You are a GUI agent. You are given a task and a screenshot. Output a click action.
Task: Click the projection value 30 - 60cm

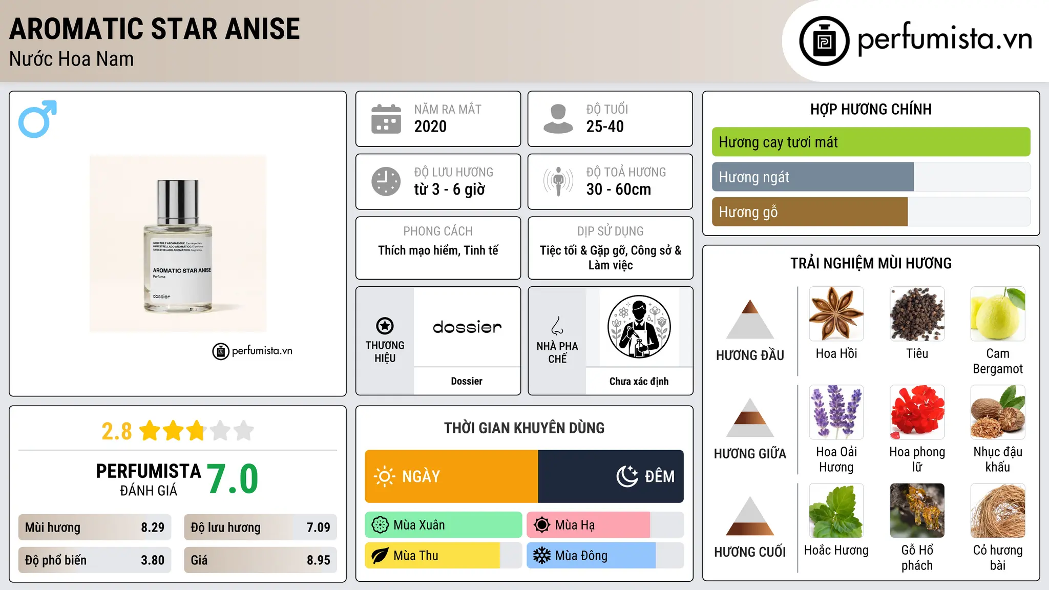click(x=619, y=189)
